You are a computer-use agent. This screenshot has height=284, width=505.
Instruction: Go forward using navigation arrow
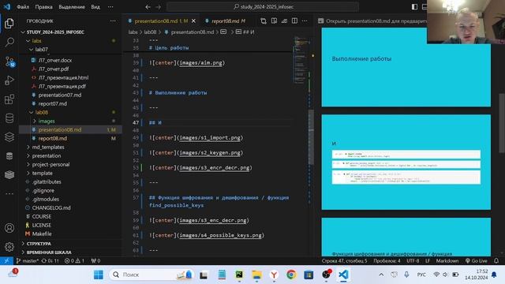pos(158,7)
